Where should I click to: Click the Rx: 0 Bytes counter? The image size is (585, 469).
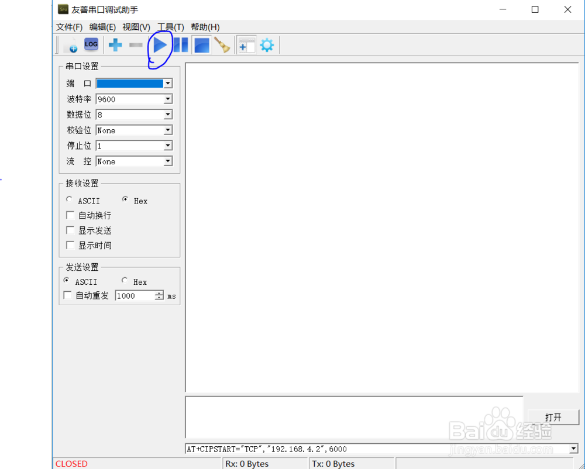point(247,464)
